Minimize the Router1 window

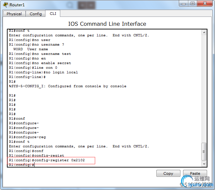184,4
